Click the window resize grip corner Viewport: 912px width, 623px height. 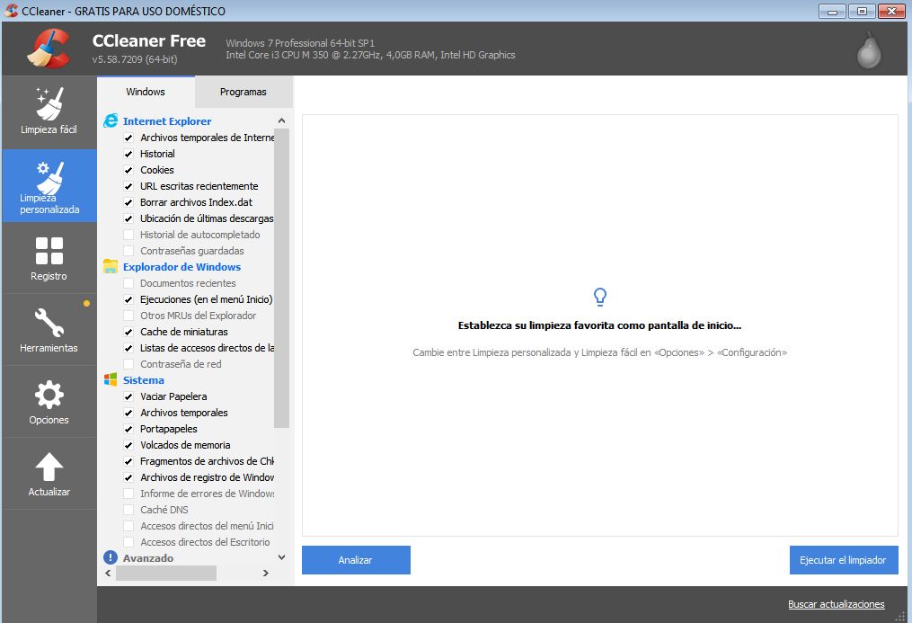[901, 616]
